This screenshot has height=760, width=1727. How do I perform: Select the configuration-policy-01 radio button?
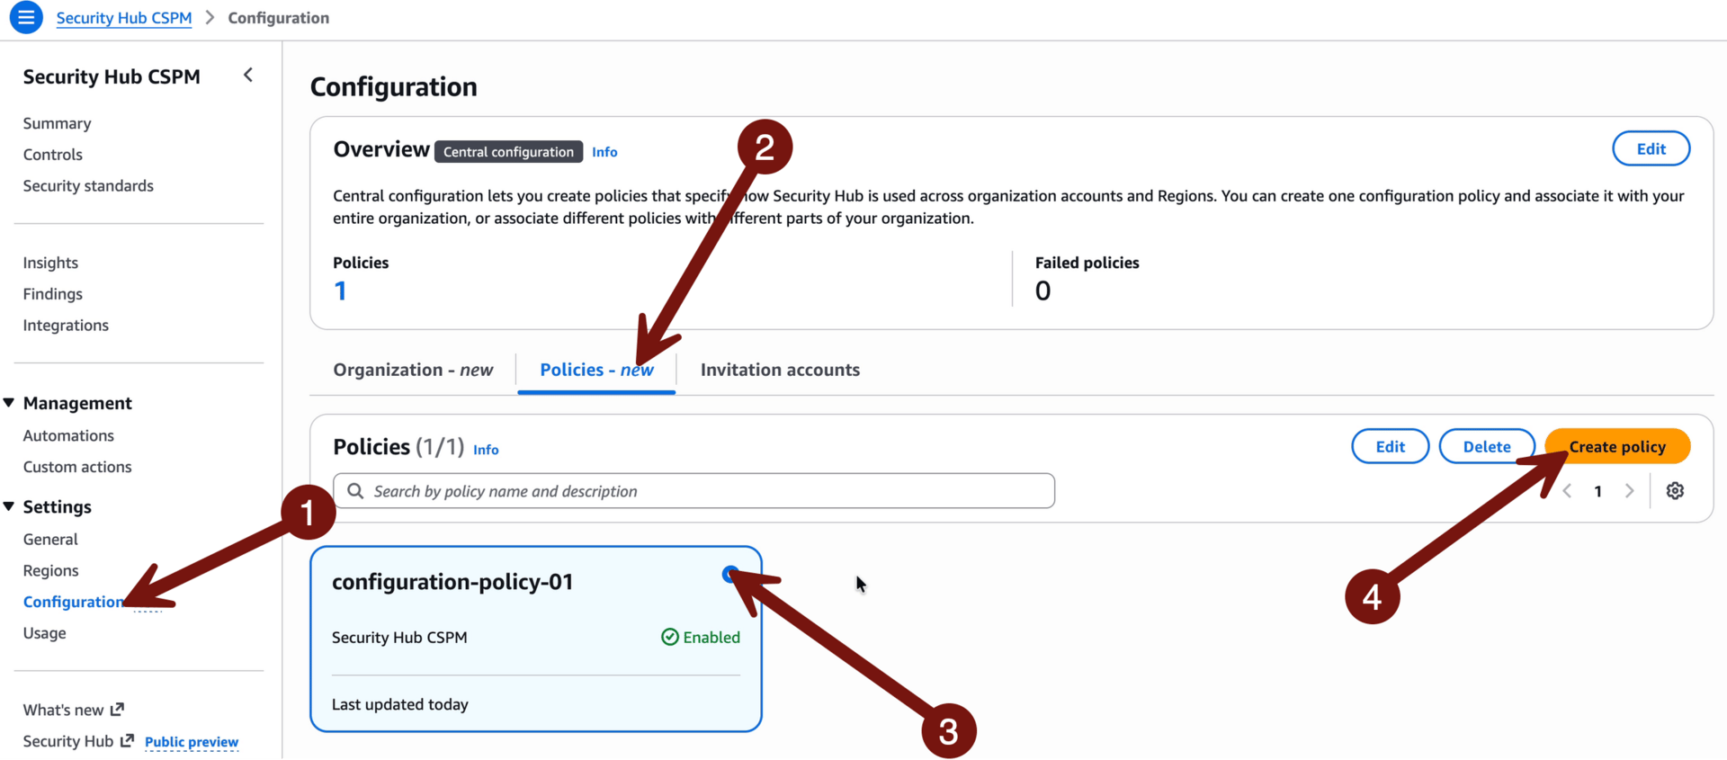pyautogui.click(x=729, y=574)
